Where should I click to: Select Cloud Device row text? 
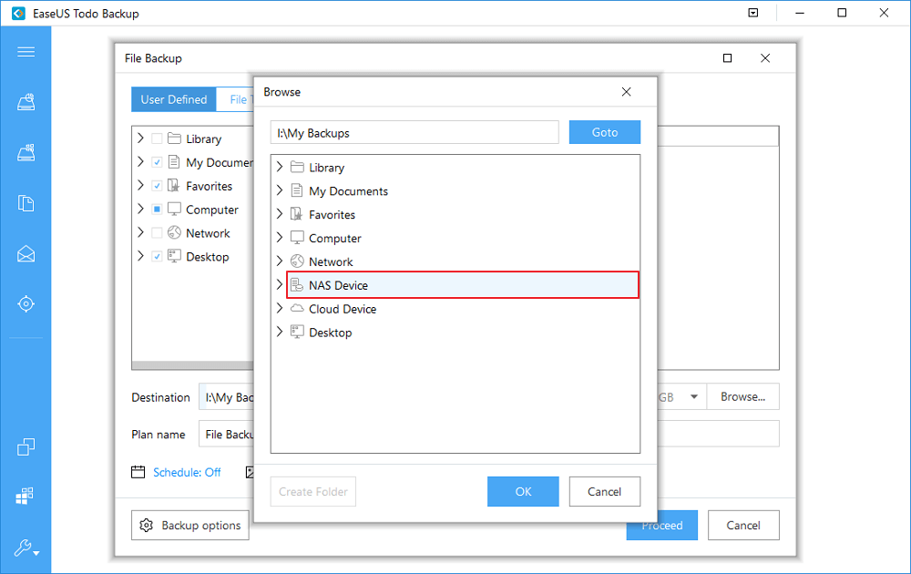point(343,309)
